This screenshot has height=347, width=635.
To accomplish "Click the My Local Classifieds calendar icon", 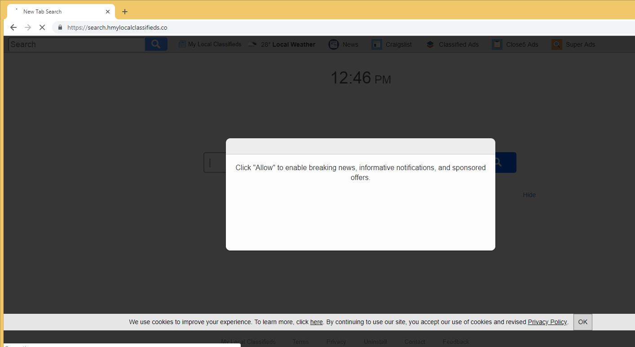I will tap(182, 44).
